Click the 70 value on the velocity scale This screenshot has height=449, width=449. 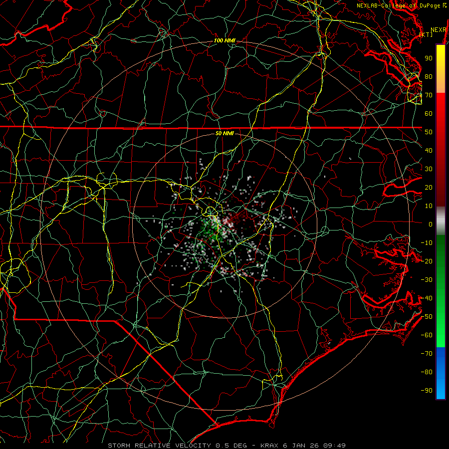pos(429,95)
